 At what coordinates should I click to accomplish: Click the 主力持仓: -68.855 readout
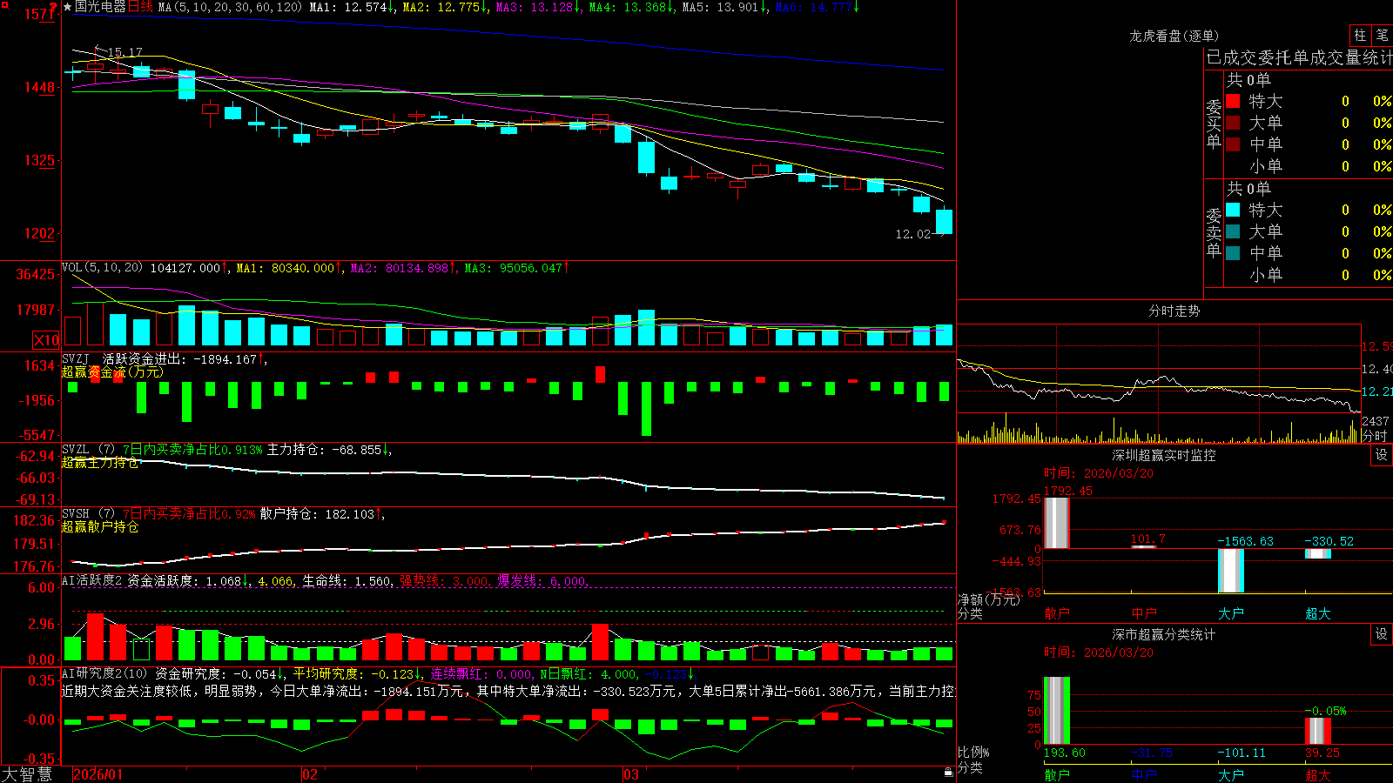pos(329,450)
